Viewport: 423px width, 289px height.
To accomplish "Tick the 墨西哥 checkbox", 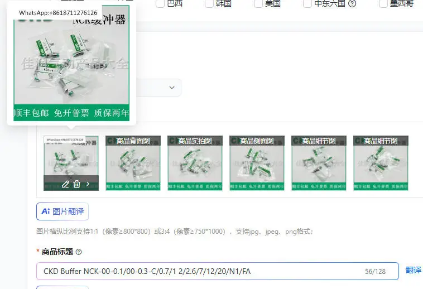I will coord(383,3).
